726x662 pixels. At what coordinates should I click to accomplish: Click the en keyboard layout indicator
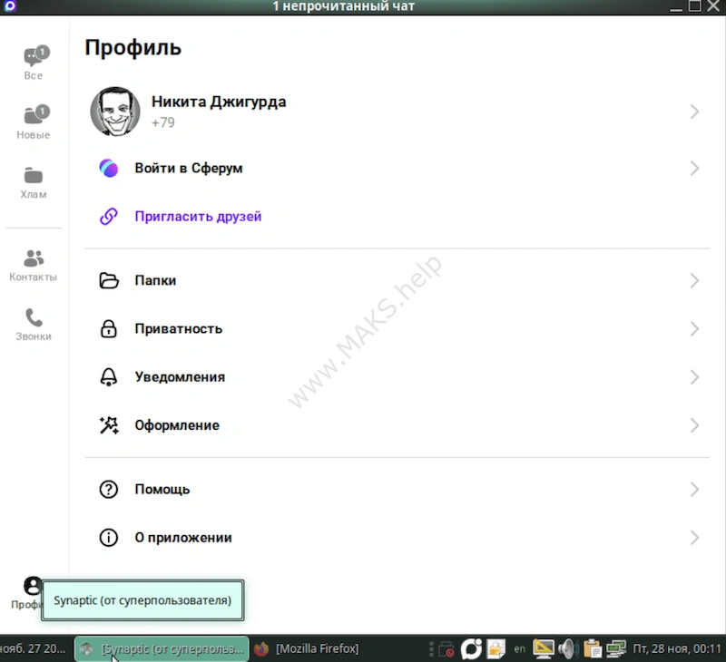519,648
